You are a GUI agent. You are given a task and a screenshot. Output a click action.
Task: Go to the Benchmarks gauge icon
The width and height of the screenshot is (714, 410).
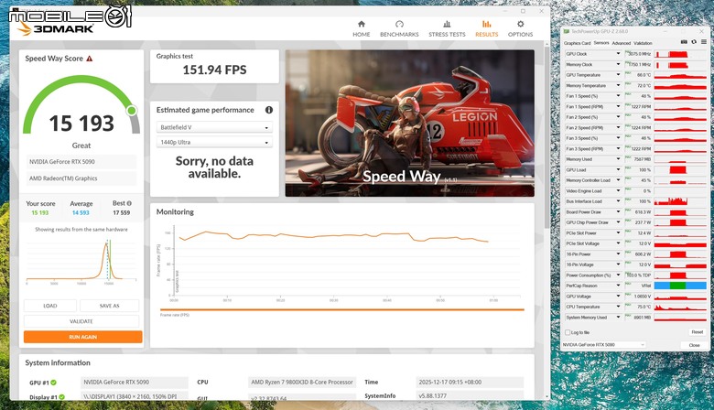399,24
